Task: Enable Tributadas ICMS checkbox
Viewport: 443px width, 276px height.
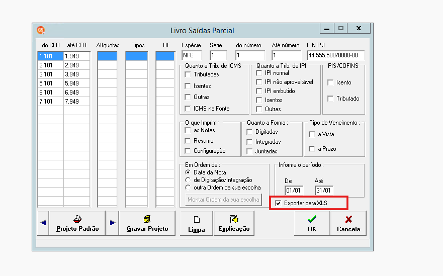Action: 188,74
